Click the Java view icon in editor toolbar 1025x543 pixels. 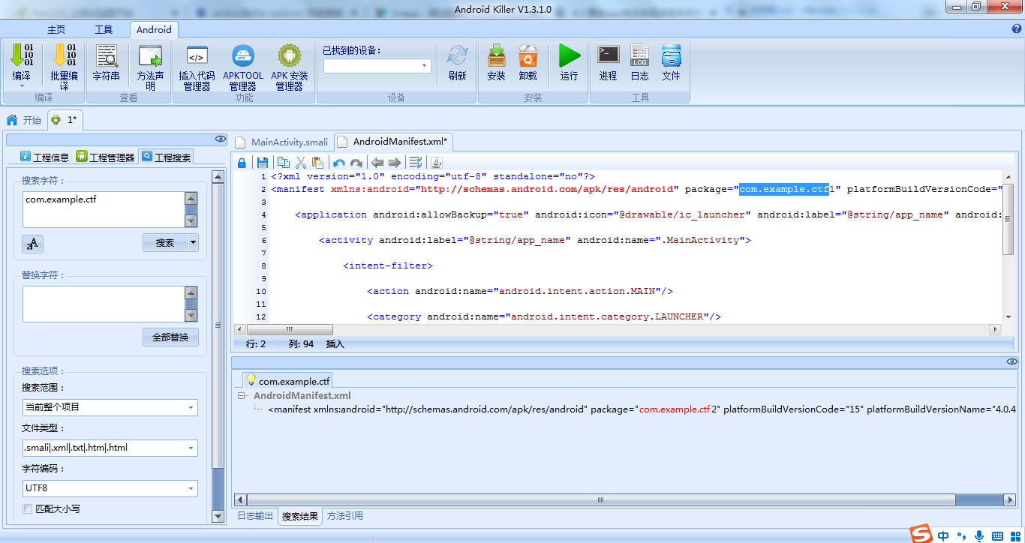pos(437,163)
